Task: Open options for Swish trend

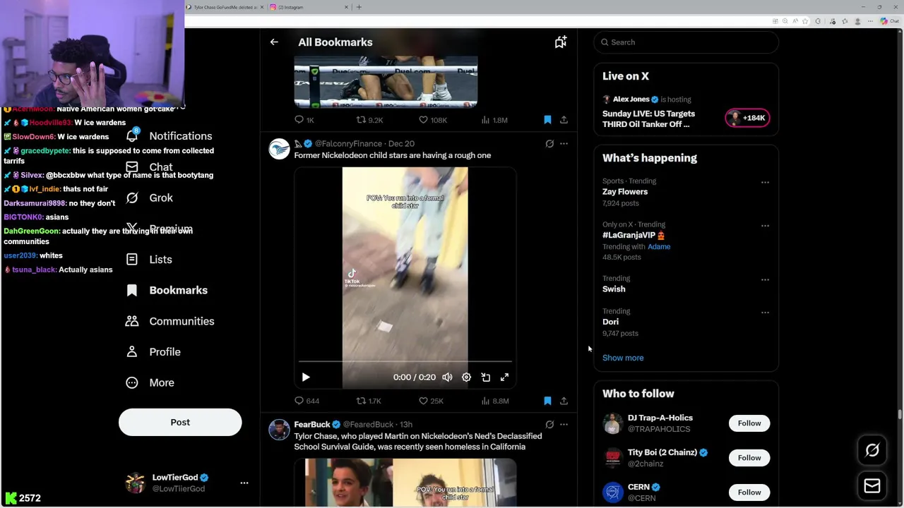Action: (765, 279)
